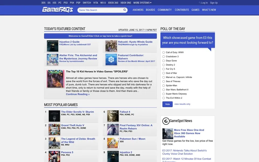Viewport: 259px width, 162px height.
Task: Click Continue Reading link
Action: [78, 94]
